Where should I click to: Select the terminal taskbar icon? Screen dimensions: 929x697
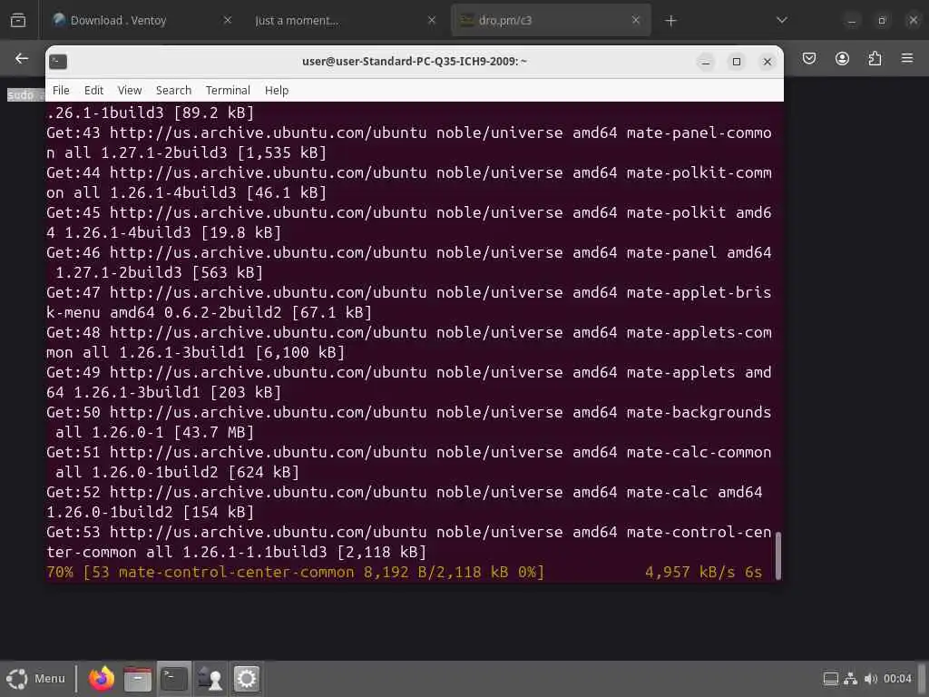174,679
